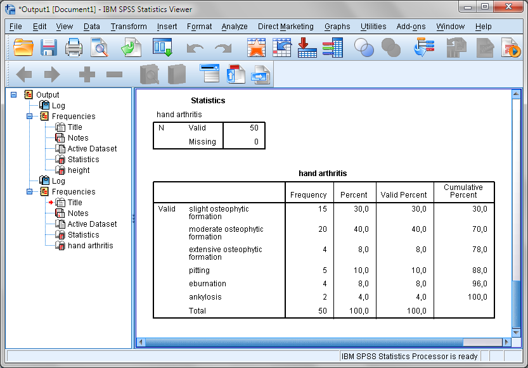This screenshot has width=528, height=368.
Task: Open the Variables colored bars icon
Action: [332, 48]
